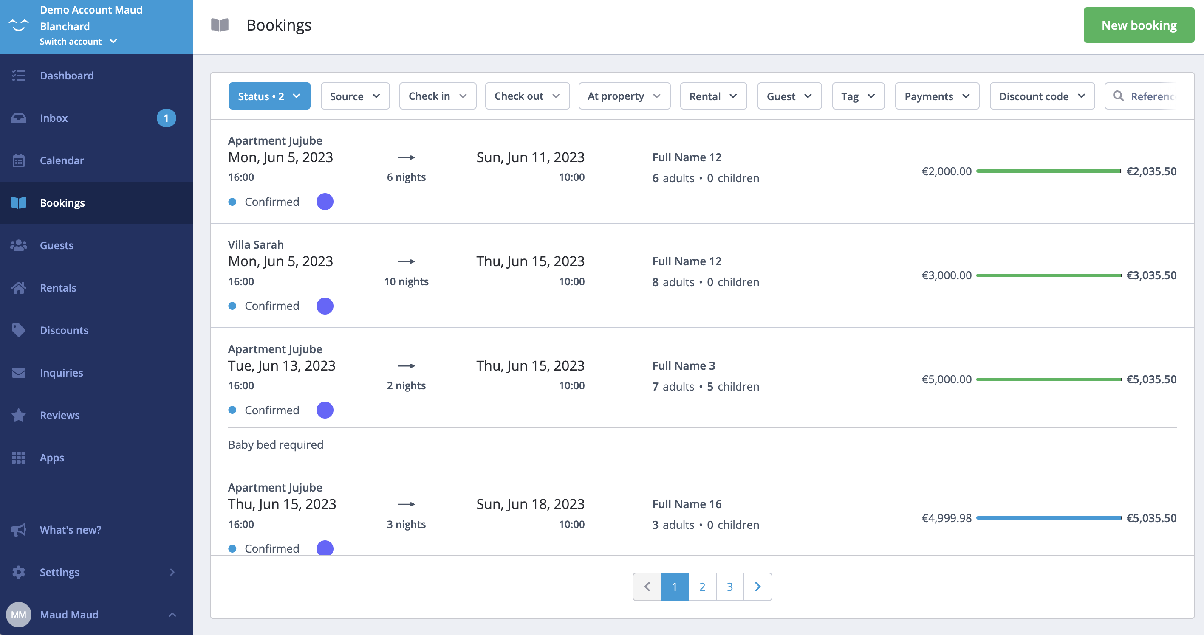
Task: Expand the Switch account menu
Action: click(x=78, y=41)
